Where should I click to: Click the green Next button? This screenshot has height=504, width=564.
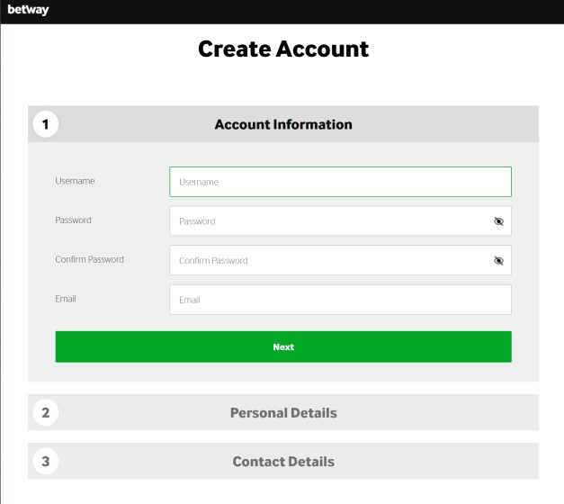pyautogui.click(x=283, y=346)
